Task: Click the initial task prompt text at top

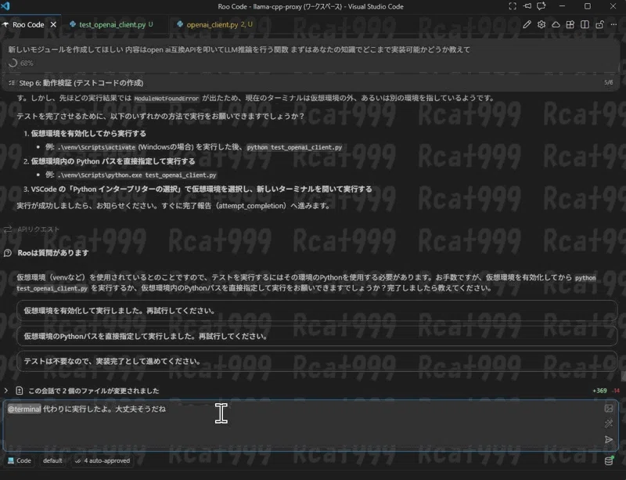Action: (239, 49)
